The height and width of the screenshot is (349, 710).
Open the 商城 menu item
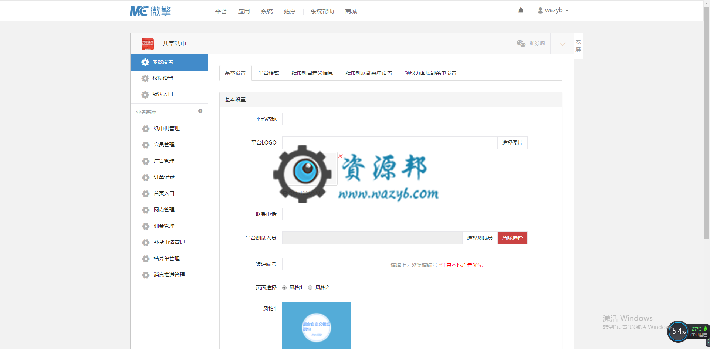[351, 11]
